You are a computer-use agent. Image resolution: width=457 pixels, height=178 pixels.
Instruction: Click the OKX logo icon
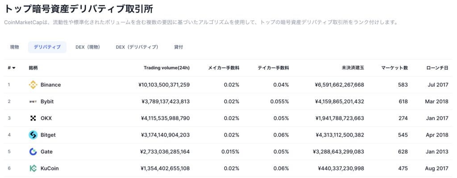point(33,118)
